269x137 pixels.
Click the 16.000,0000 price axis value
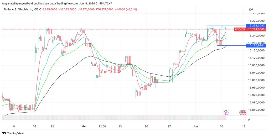coord(256,80)
